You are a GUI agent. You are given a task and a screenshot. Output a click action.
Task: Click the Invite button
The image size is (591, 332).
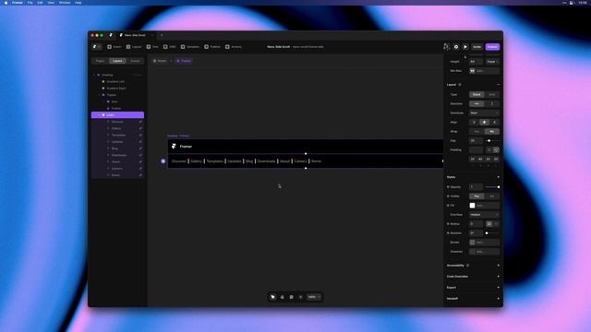(x=477, y=47)
